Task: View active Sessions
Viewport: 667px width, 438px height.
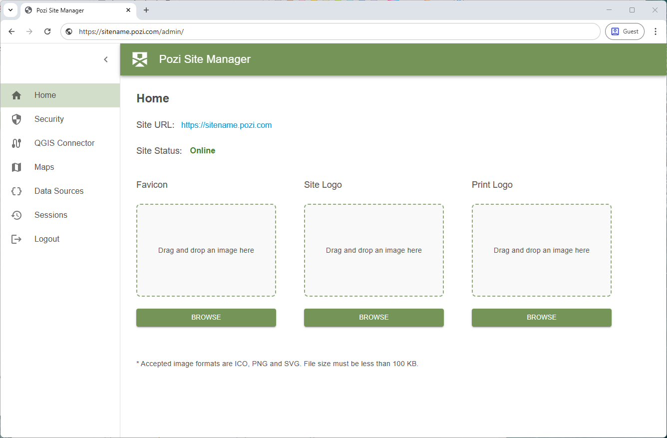Action: point(50,215)
